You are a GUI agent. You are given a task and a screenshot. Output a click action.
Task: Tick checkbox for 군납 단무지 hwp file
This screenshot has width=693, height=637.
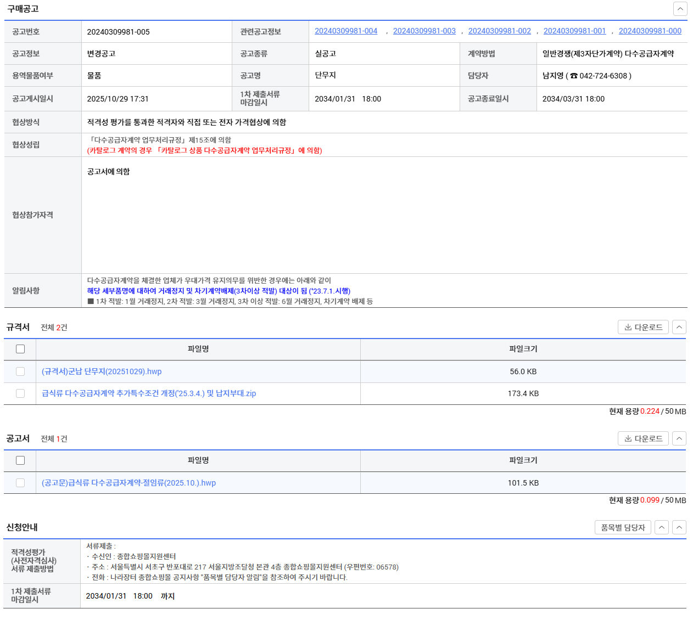pyautogui.click(x=20, y=372)
